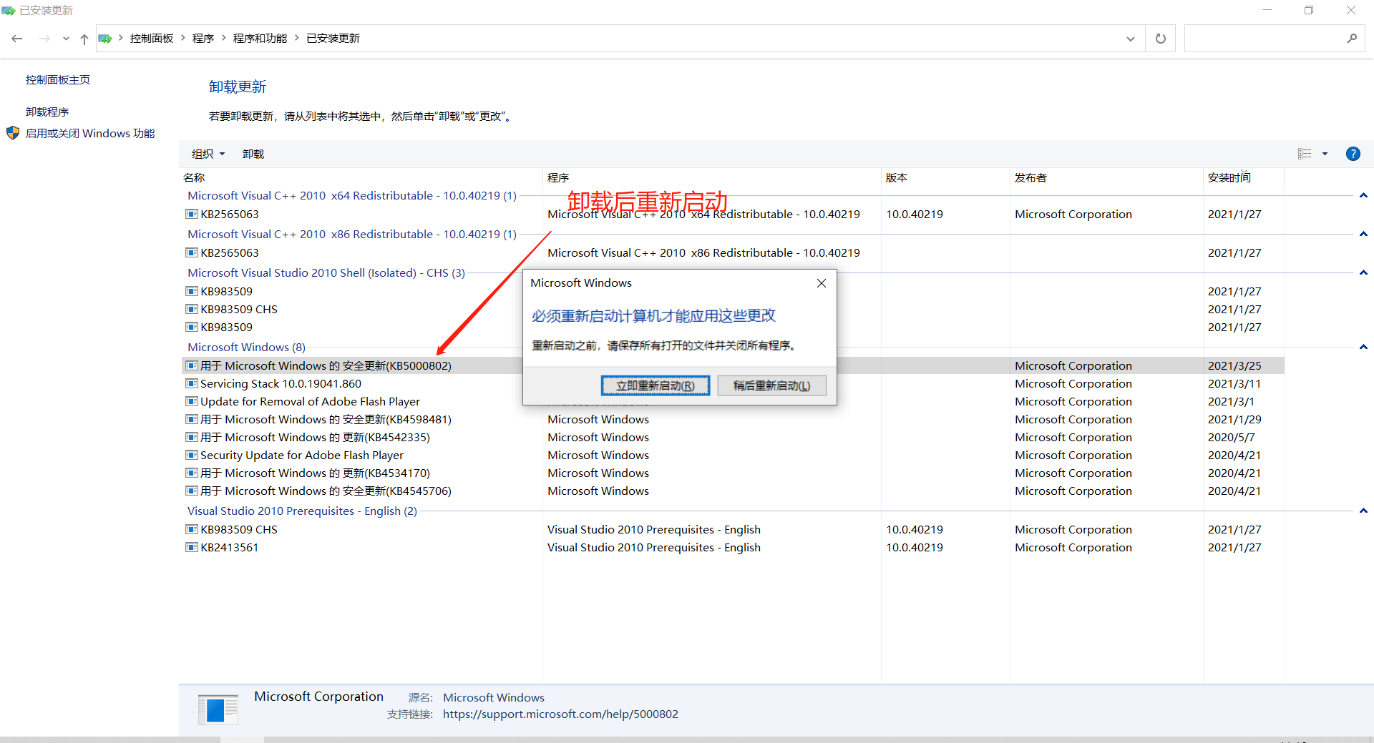
Task: Sort by 安装时间 column header
Action: (x=1229, y=177)
